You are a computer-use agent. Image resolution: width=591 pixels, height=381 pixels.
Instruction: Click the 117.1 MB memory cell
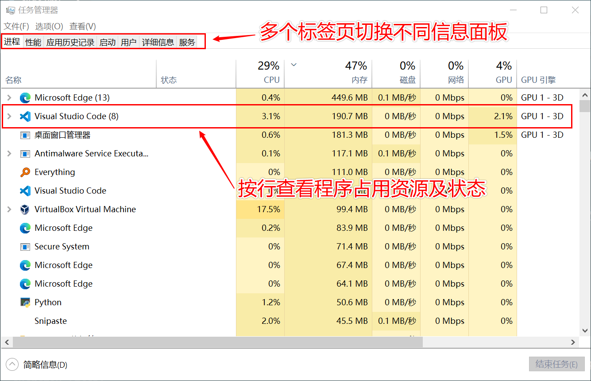pos(328,153)
